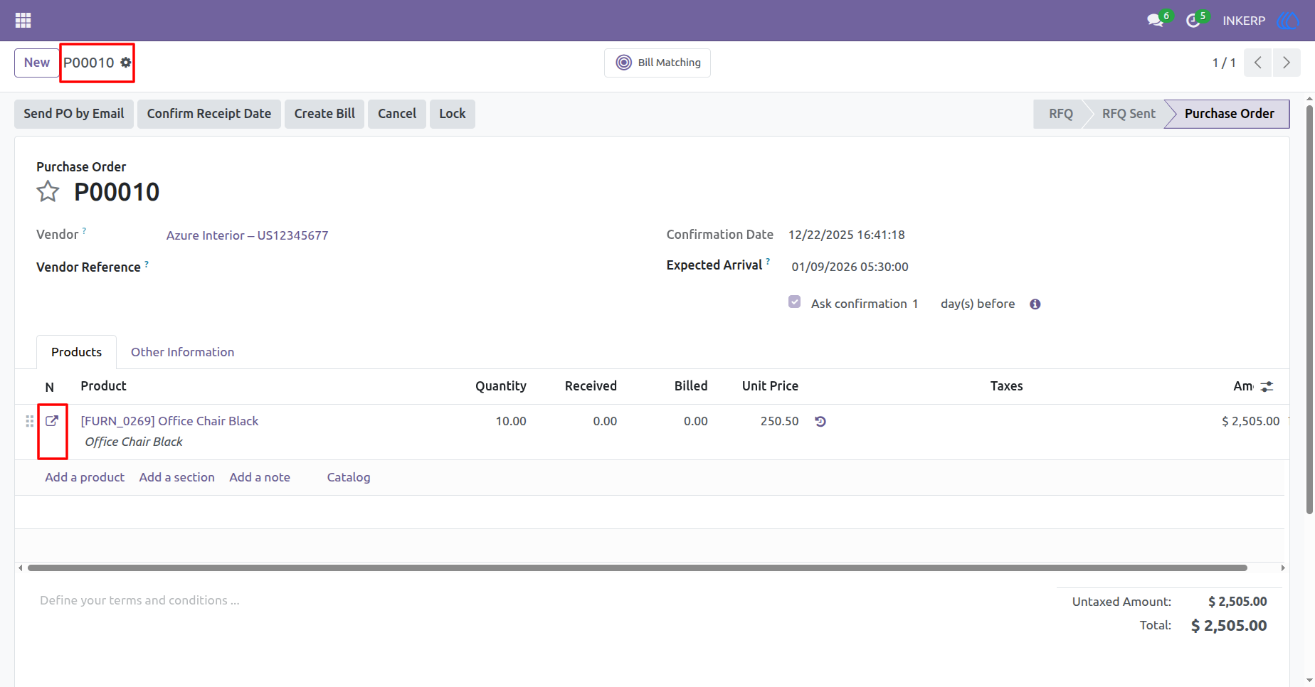1315x687 pixels.
Task: Click the price history icon beside 250.50
Action: point(820,421)
